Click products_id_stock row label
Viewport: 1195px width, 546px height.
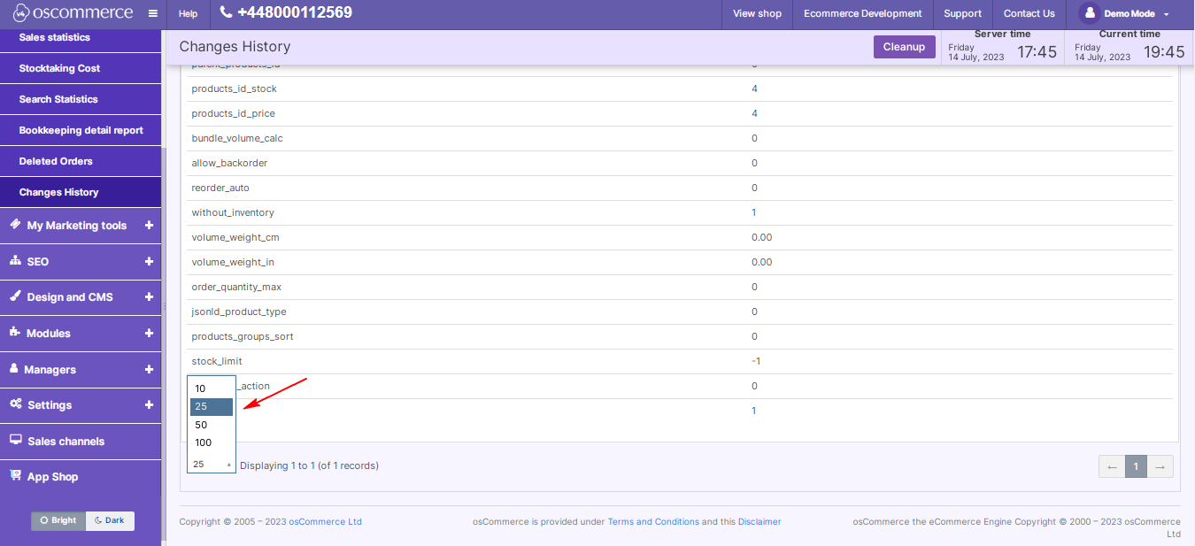click(x=235, y=88)
